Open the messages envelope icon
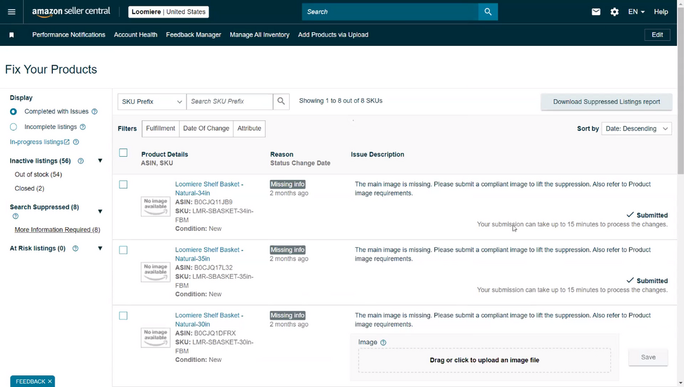Image resolution: width=684 pixels, height=387 pixels. [x=596, y=12]
